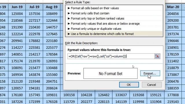Click cell with value 203781

tap(173, 27)
